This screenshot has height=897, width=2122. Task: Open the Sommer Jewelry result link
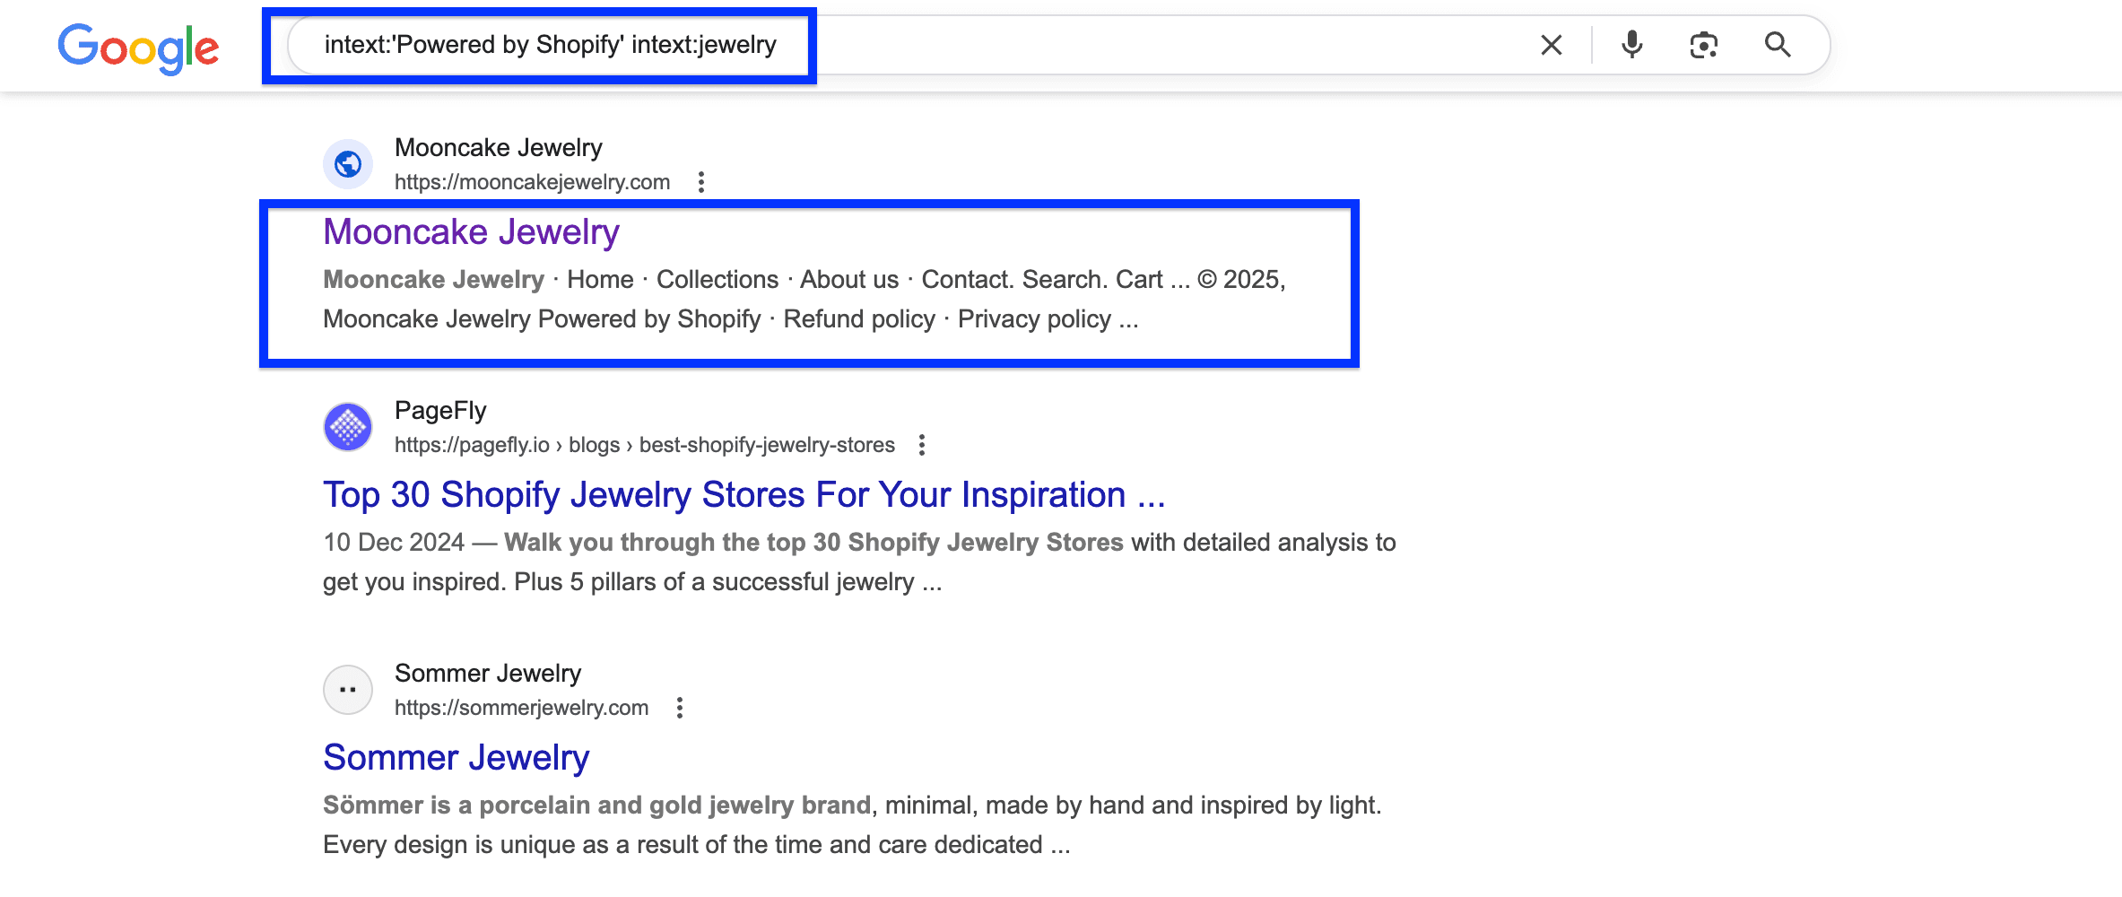[456, 757]
